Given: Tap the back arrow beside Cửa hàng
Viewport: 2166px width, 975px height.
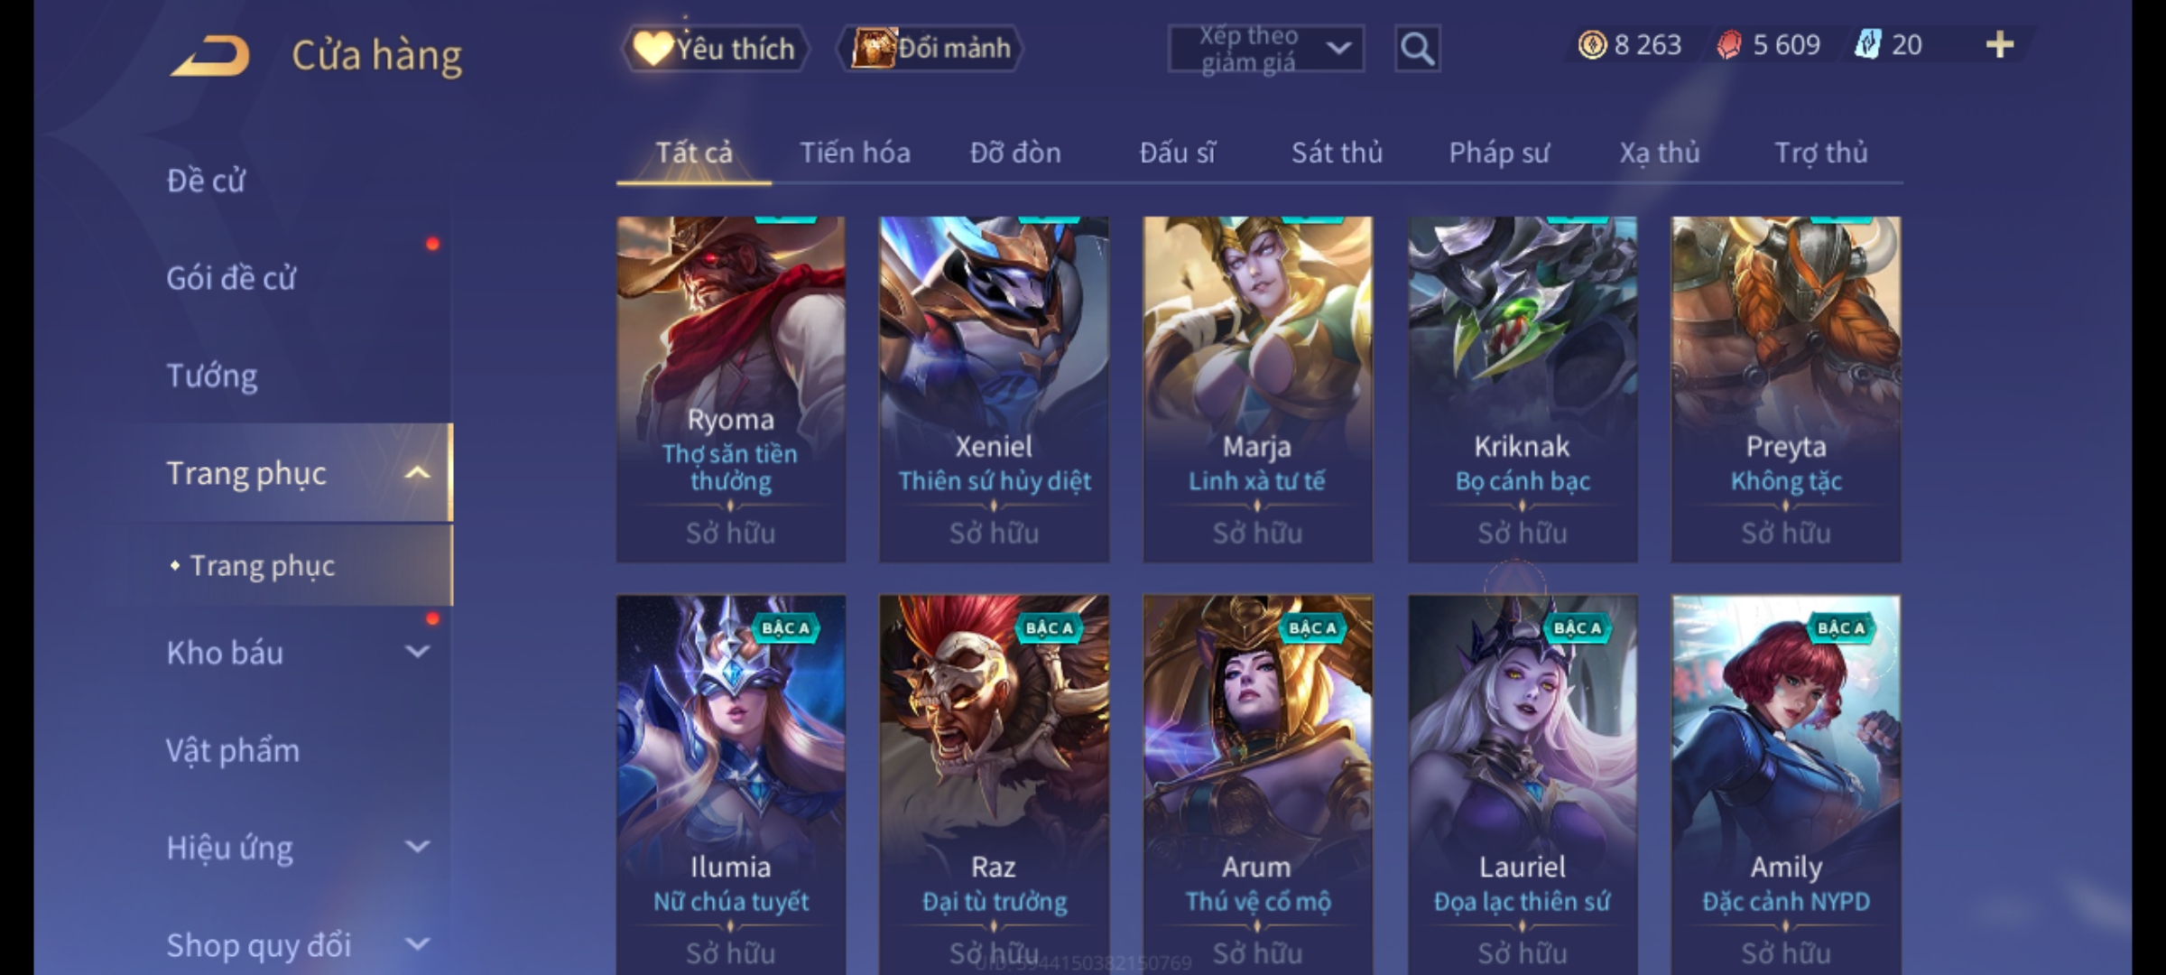Looking at the screenshot, I should coord(210,56).
